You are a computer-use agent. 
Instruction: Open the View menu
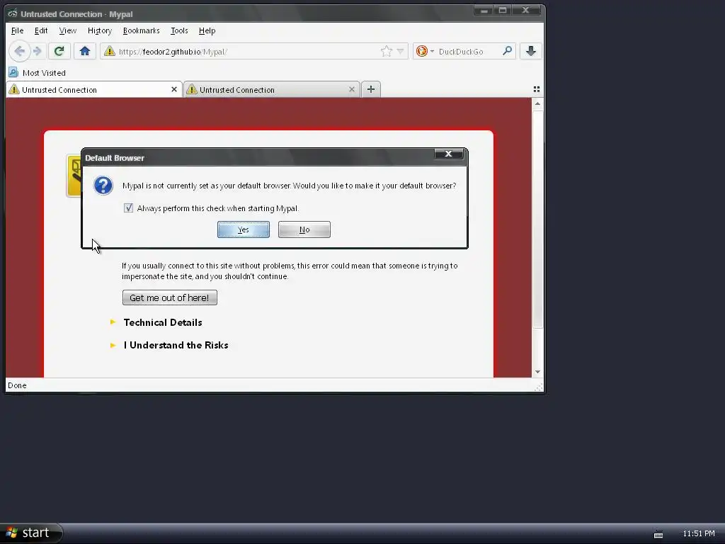(67, 30)
